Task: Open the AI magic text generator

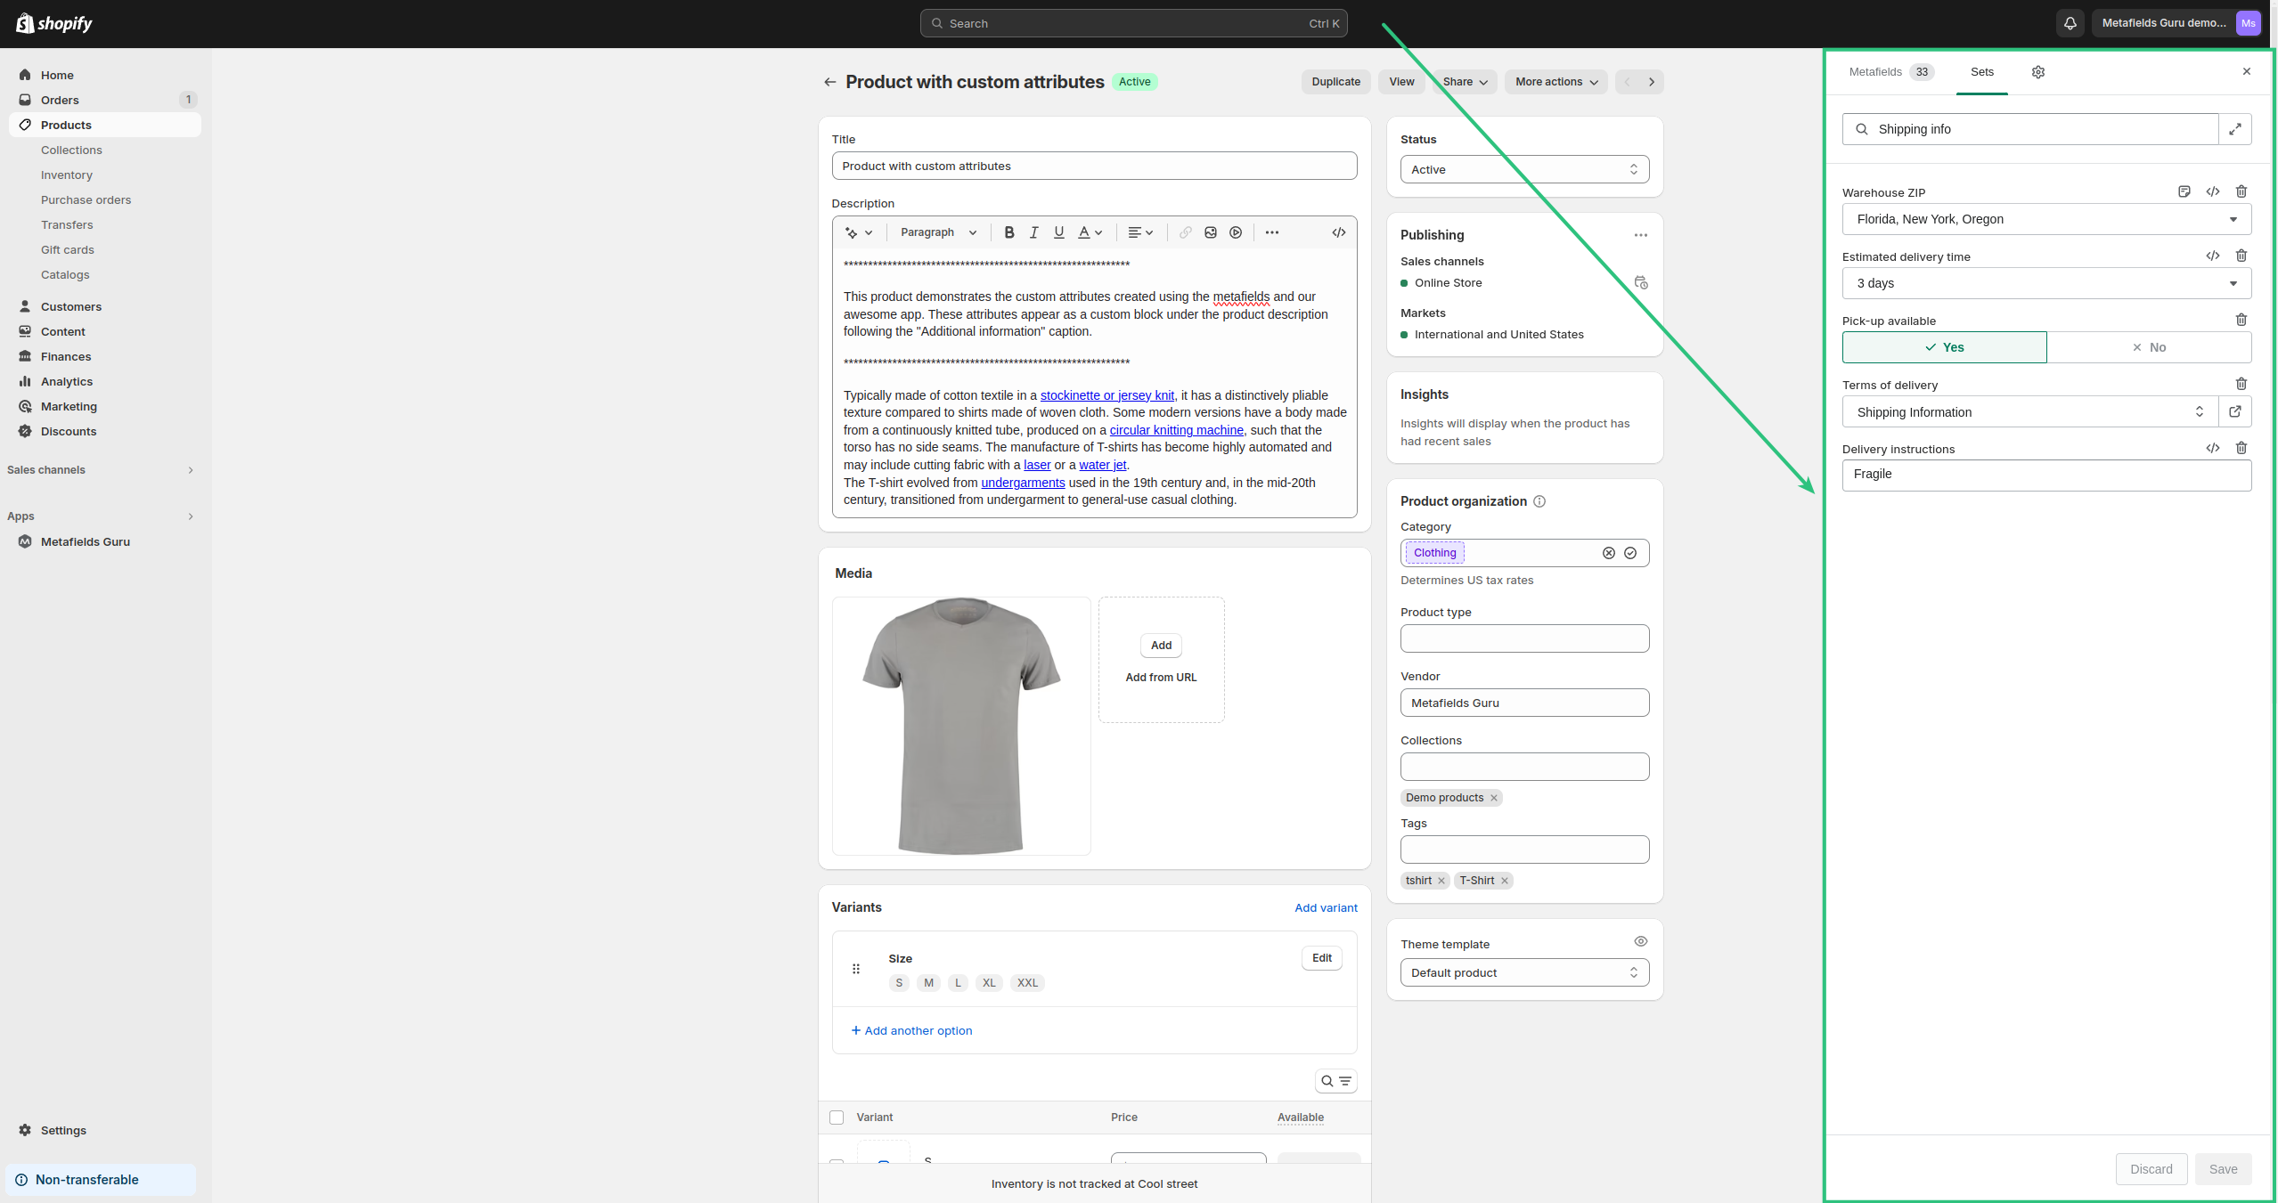Action: [x=859, y=232]
